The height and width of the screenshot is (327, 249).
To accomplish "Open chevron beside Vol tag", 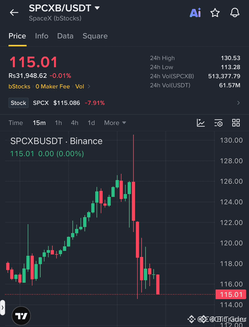I will [x=89, y=86].
